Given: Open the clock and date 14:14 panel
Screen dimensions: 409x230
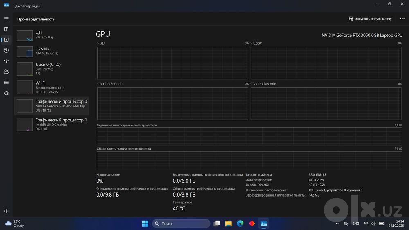Looking at the screenshot, I should pos(396,223).
